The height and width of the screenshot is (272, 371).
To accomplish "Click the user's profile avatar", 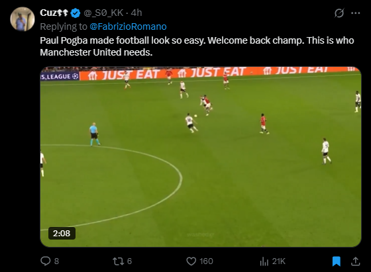I will (23, 19).
